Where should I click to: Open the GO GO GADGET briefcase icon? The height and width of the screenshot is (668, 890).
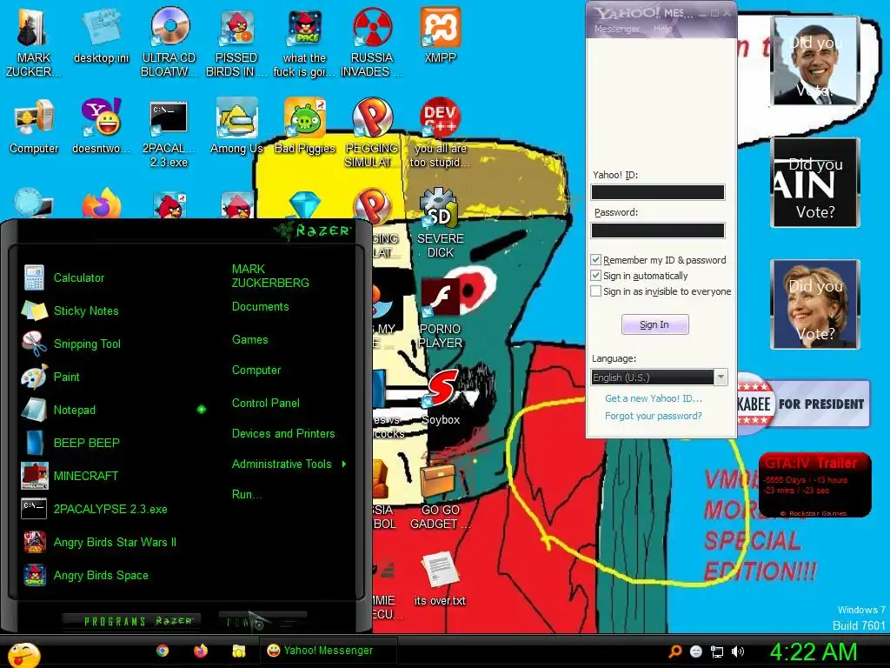pyautogui.click(x=441, y=494)
